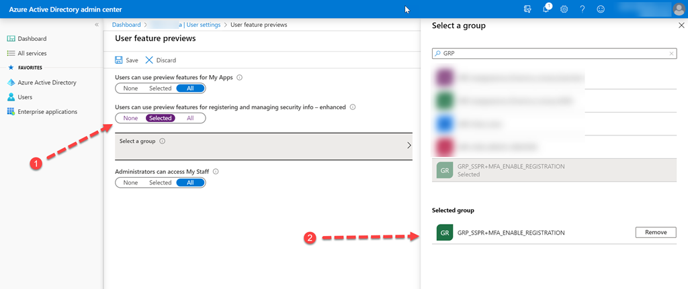Expand the Select a group chevron
The height and width of the screenshot is (289, 688).
(x=409, y=146)
